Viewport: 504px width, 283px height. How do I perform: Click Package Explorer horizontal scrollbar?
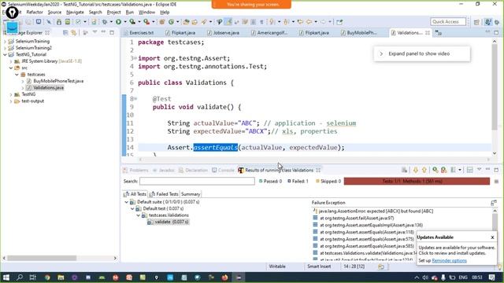tap(42, 258)
